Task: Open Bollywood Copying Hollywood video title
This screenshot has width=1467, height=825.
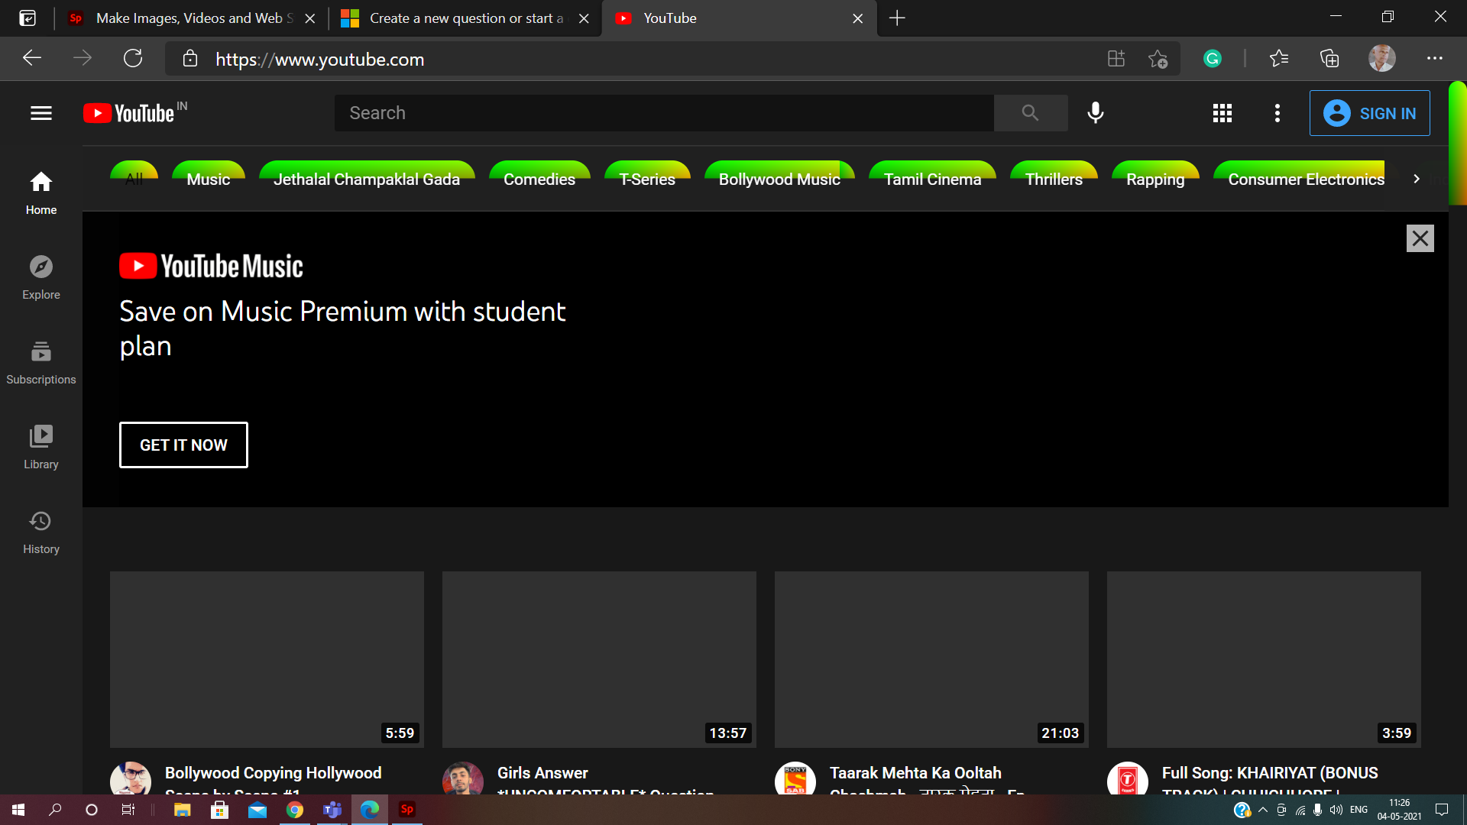Action: (273, 778)
